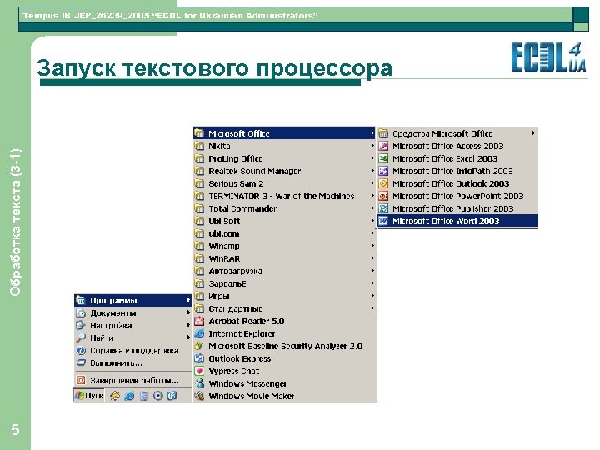Screen dimensions: 600x450
Task: Open Windows Media Player quick launch icon
Action: [x=157, y=396]
